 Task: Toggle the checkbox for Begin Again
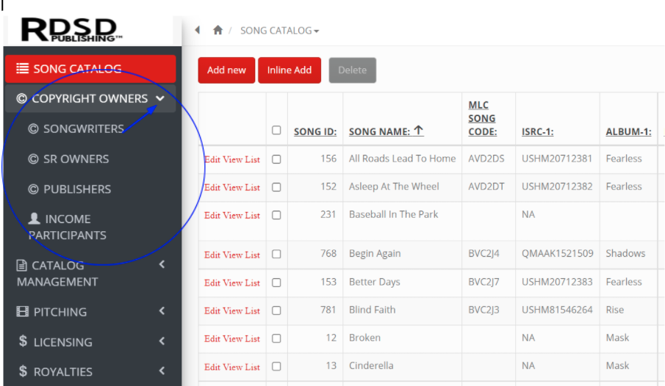276,254
